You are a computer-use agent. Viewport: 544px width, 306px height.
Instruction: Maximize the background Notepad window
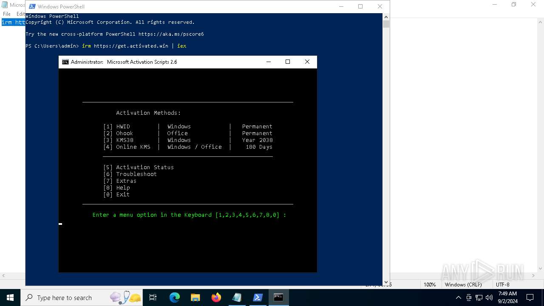[514, 5]
